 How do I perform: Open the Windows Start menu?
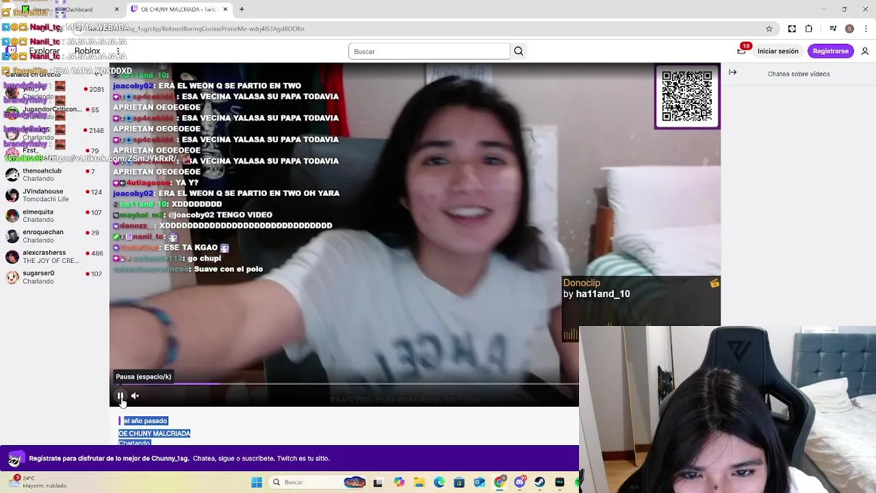pos(257,482)
